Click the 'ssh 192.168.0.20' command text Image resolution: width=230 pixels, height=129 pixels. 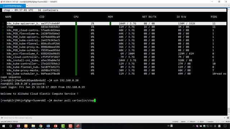click(x=66, y=80)
